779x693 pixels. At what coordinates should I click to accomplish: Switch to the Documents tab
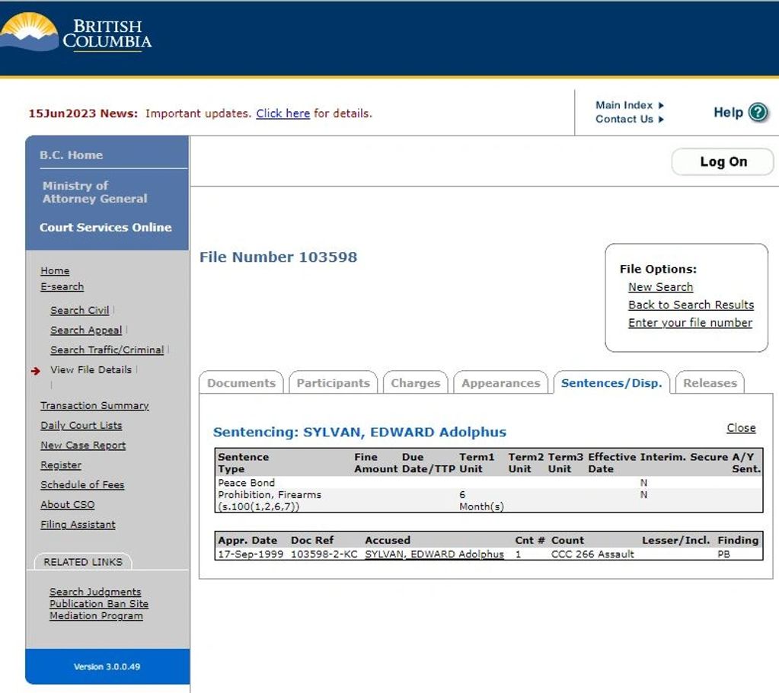(x=241, y=383)
